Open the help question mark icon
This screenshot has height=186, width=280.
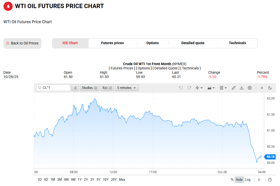[270, 180]
